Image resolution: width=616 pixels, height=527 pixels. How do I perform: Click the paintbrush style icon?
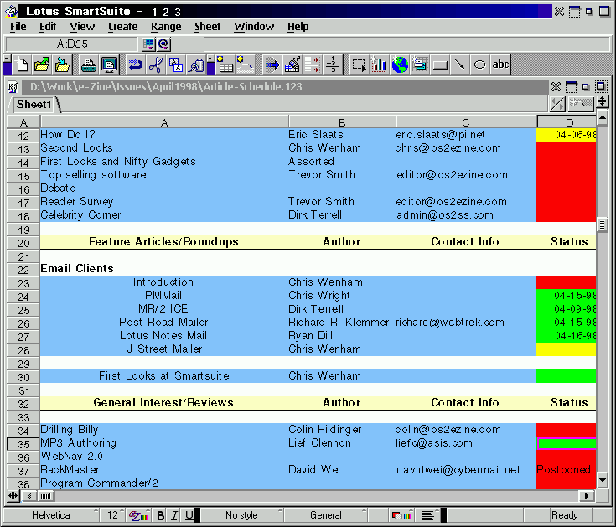coord(292,65)
